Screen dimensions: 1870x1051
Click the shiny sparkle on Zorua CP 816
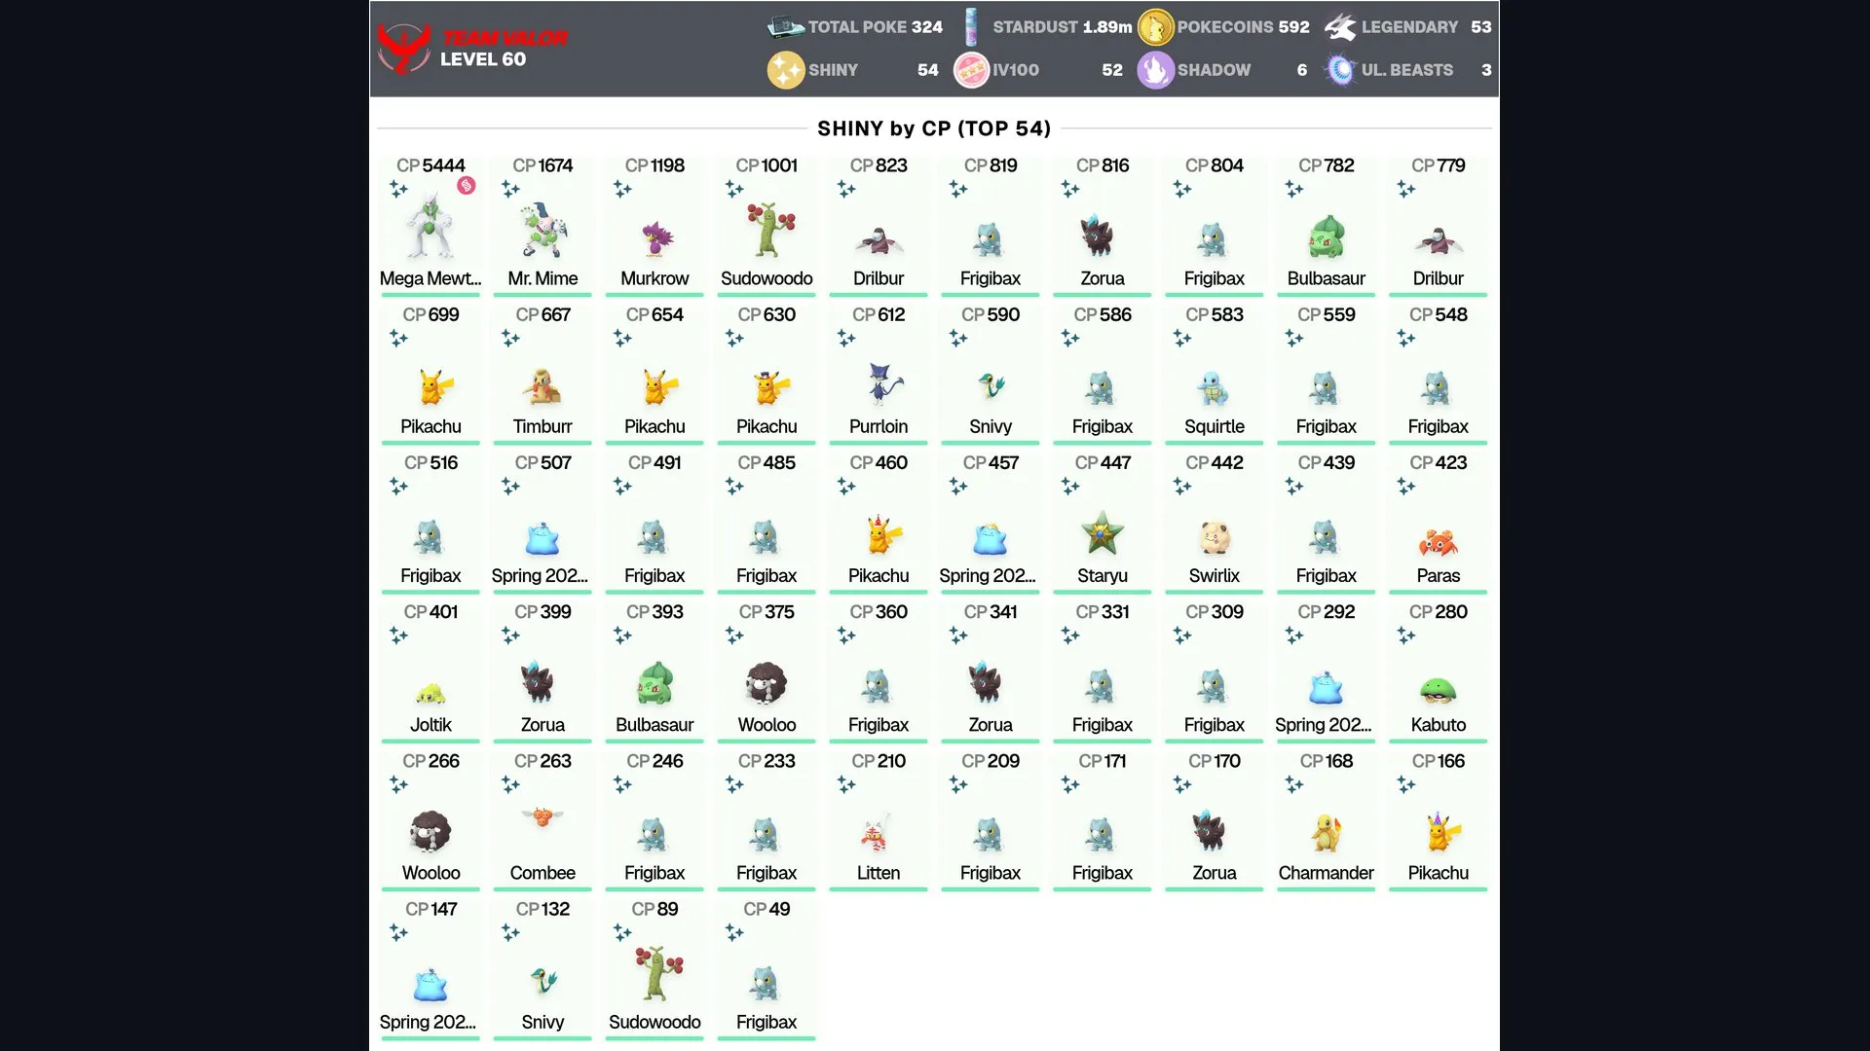(x=1070, y=189)
